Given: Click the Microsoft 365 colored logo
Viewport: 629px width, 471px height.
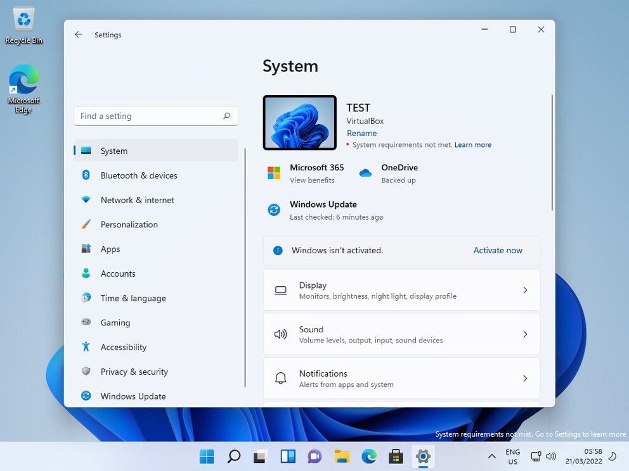Looking at the screenshot, I should pyautogui.click(x=274, y=173).
